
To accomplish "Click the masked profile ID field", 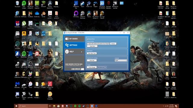I will click(102, 67).
